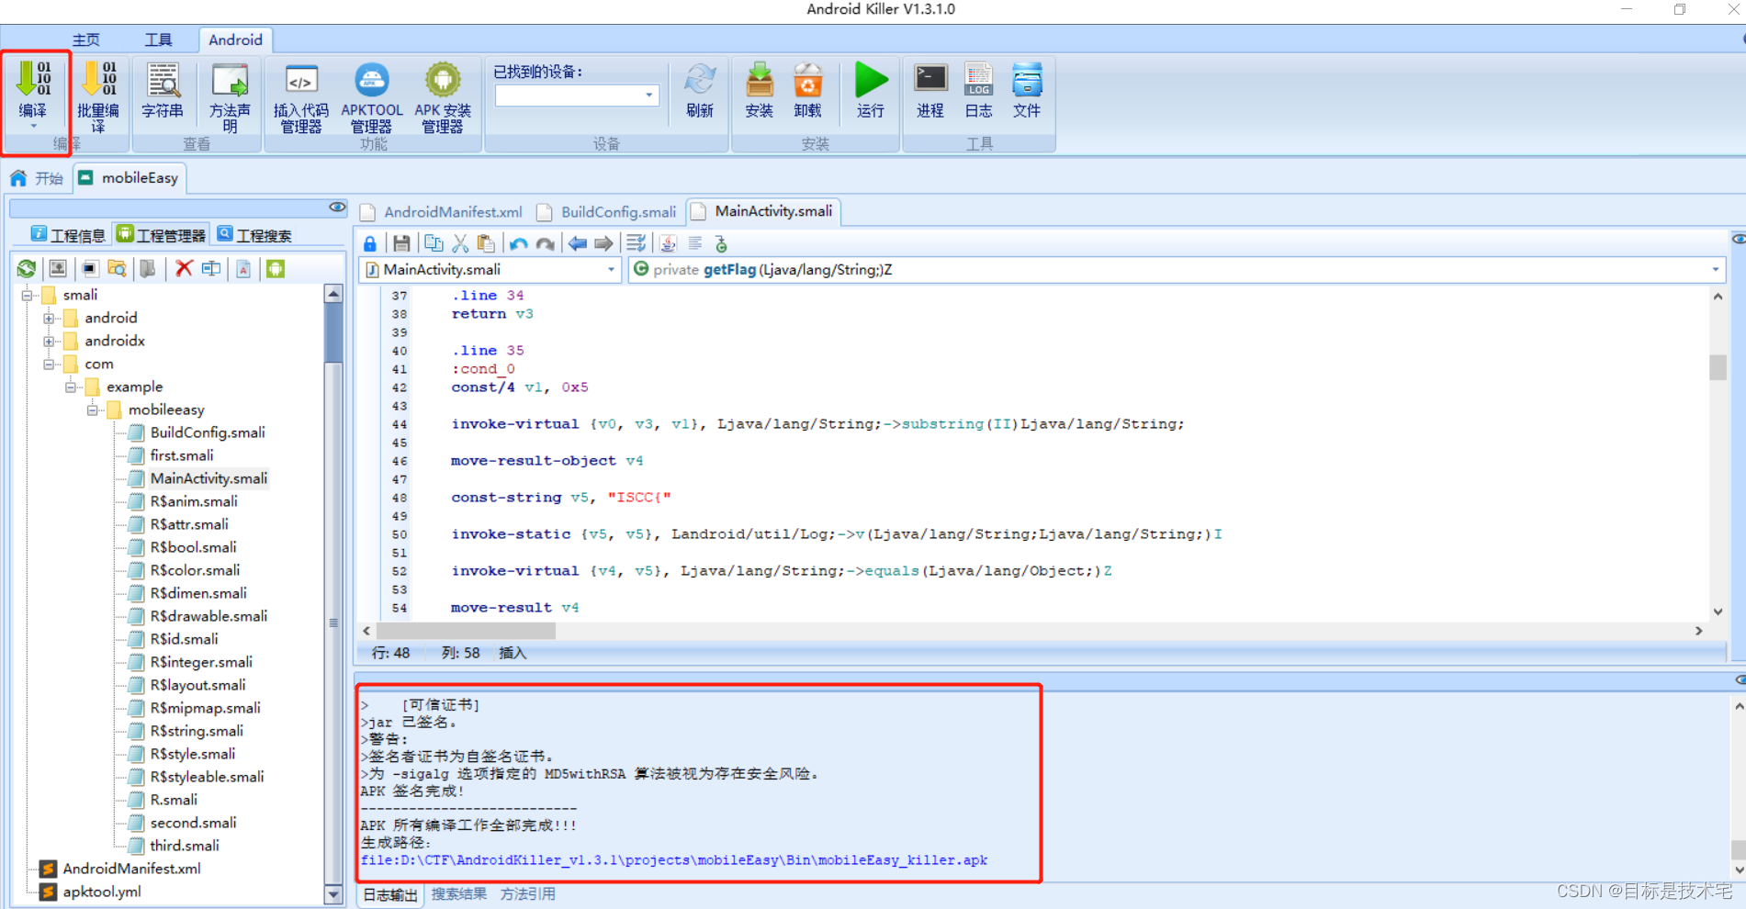Click the save icon in editor toolbar
Viewport: 1746px width, 909px height.
[401, 243]
